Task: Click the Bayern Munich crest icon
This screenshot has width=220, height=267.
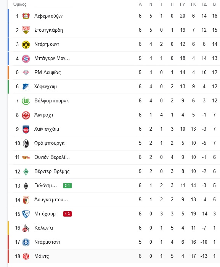Action: [26, 58]
